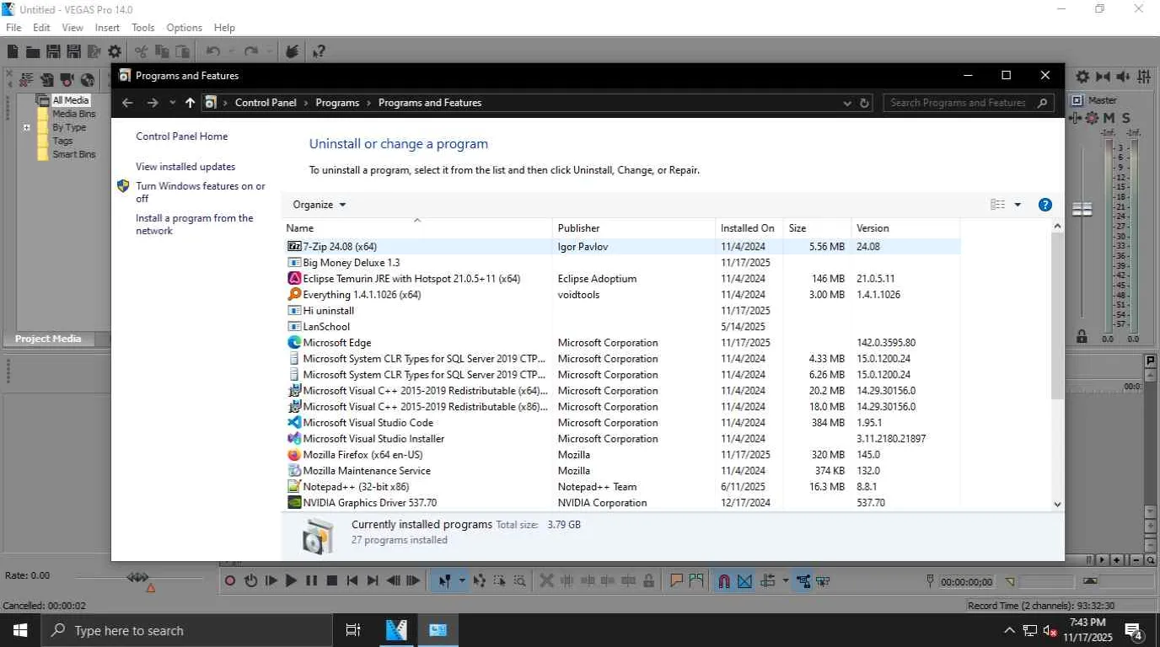Click the Refresh icon in the address bar
This screenshot has height=647, width=1160.
864,103
